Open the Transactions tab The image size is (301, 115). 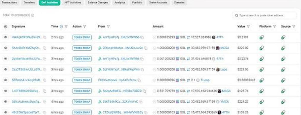[9, 3]
